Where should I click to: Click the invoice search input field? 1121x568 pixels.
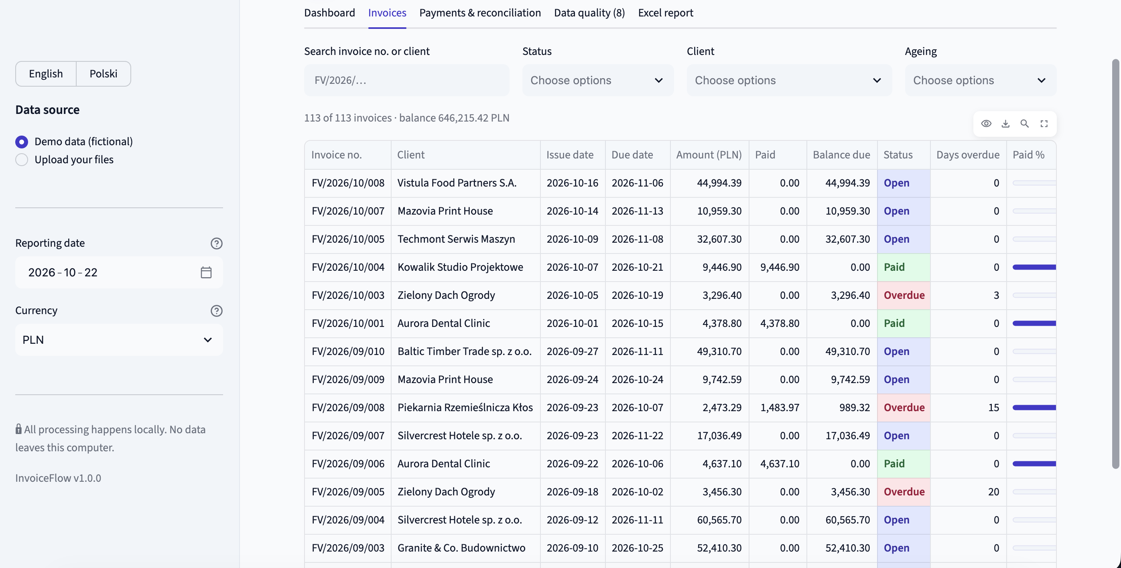pyautogui.click(x=406, y=80)
